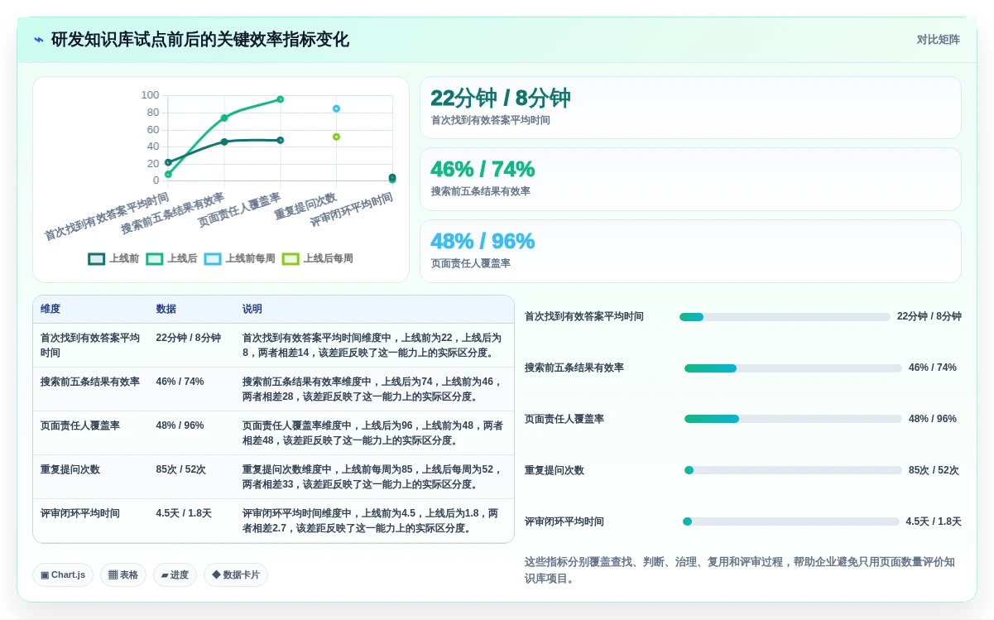
Task: Click the 搜索前五条结果有效率 progress bar
Action: click(x=793, y=368)
